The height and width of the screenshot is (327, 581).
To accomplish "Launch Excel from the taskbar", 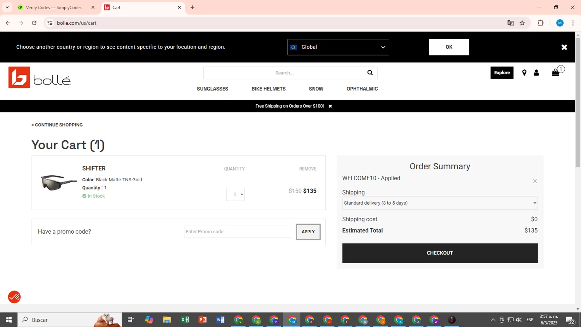I will [185, 320].
